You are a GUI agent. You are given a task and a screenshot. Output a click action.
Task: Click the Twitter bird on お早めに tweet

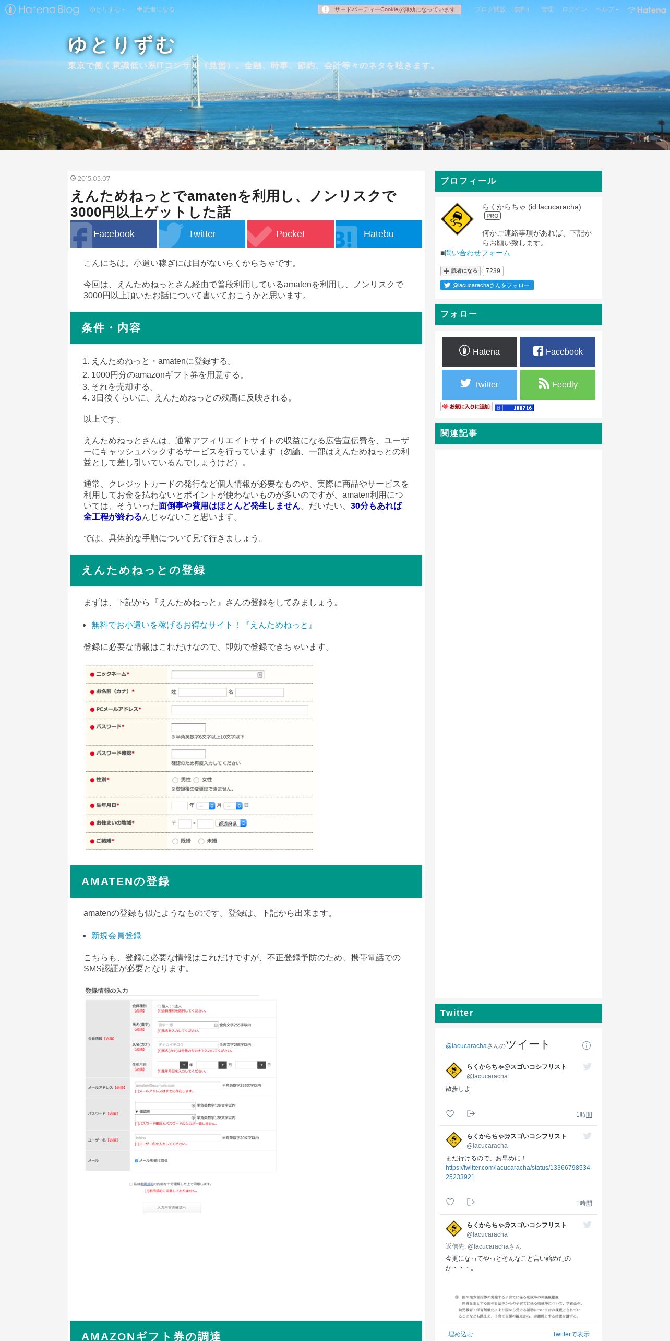click(587, 1136)
